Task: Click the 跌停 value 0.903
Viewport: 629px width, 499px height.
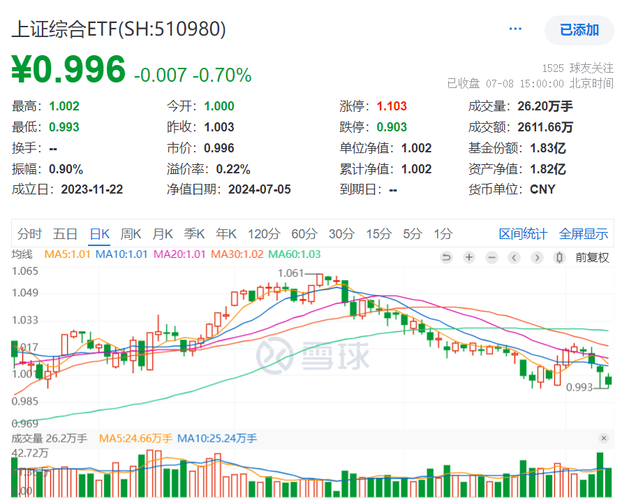Action: [392, 127]
